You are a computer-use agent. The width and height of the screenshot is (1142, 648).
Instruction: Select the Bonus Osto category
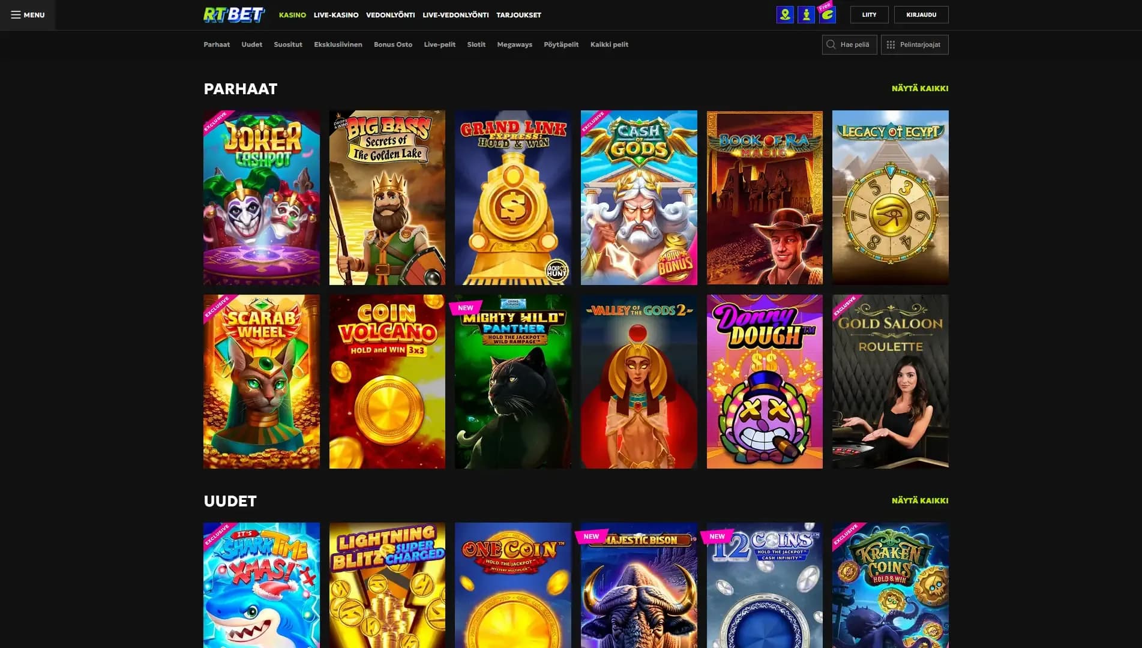coord(393,44)
